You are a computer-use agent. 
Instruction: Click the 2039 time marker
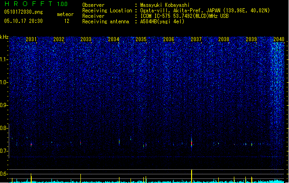coord(251,39)
